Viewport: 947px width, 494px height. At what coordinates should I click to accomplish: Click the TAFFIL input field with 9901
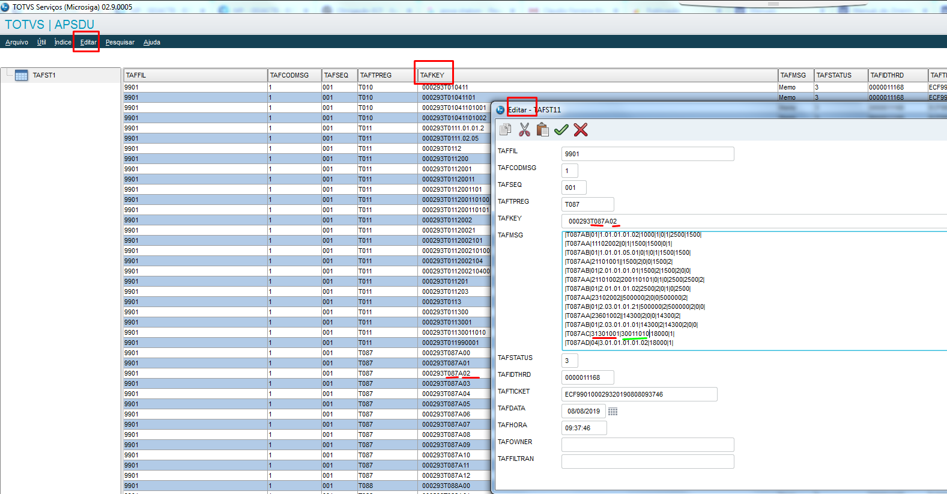pos(647,154)
